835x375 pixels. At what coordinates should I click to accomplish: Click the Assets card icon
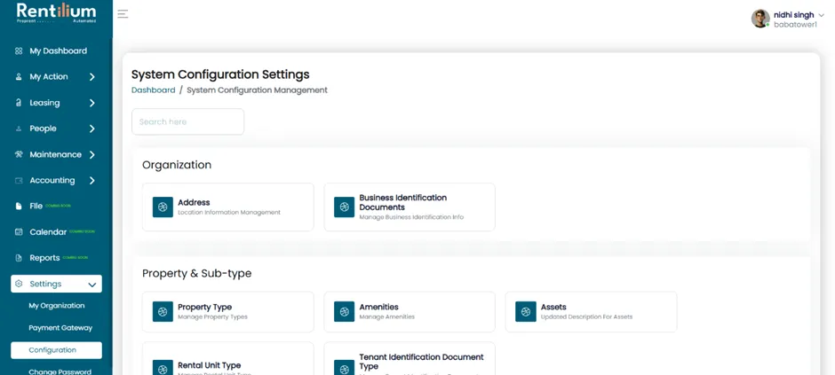526,312
